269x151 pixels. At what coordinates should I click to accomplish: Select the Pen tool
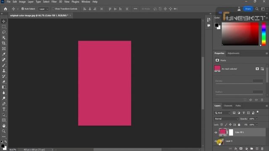pos(4,104)
